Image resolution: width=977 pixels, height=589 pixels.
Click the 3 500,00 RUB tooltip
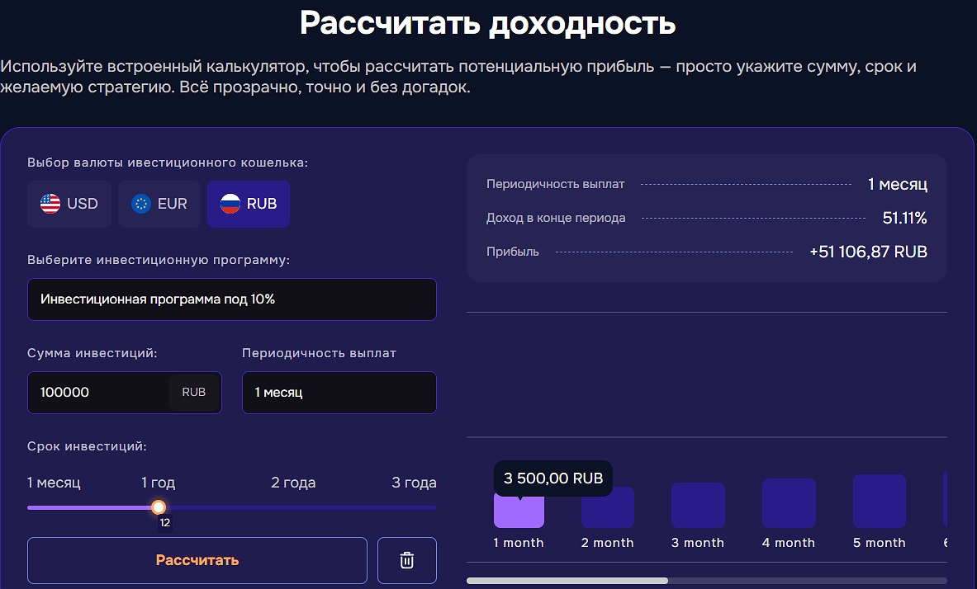pos(553,478)
